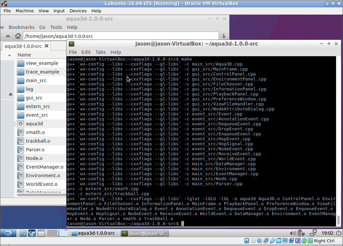Open the VirtualBox Machine menu
The image size is (343, 246).
pos(25,11)
